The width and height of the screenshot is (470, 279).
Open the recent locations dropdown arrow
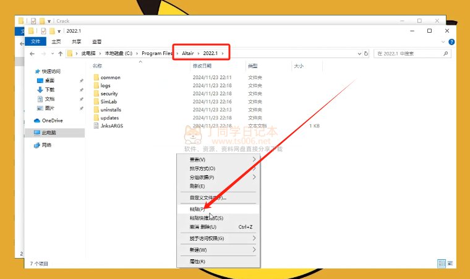(53, 54)
